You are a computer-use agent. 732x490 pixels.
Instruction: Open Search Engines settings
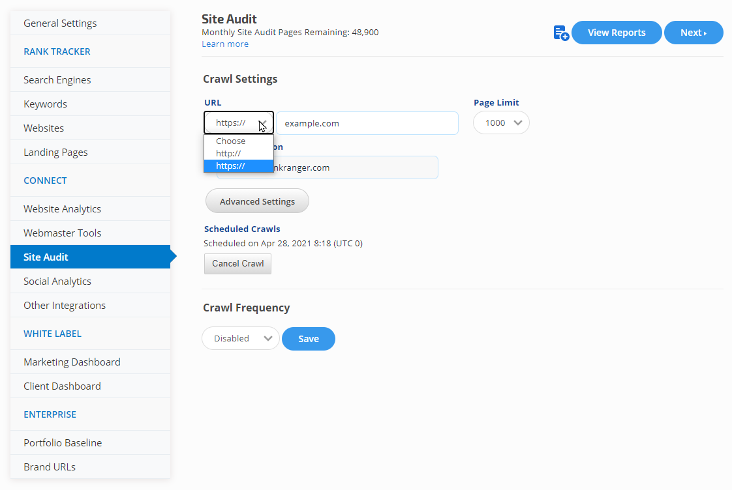click(57, 79)
